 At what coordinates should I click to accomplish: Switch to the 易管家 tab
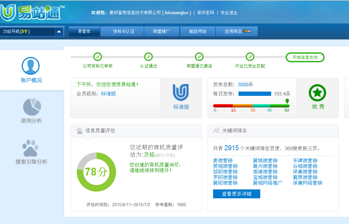pos(84,31)
